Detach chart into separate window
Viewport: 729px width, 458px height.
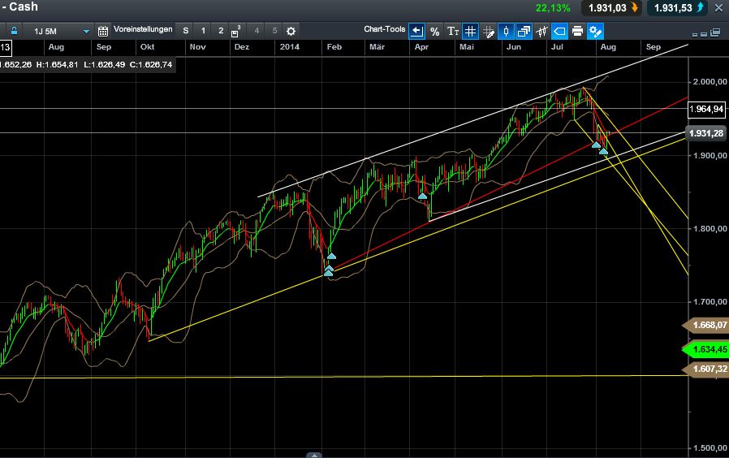(715, 32)
